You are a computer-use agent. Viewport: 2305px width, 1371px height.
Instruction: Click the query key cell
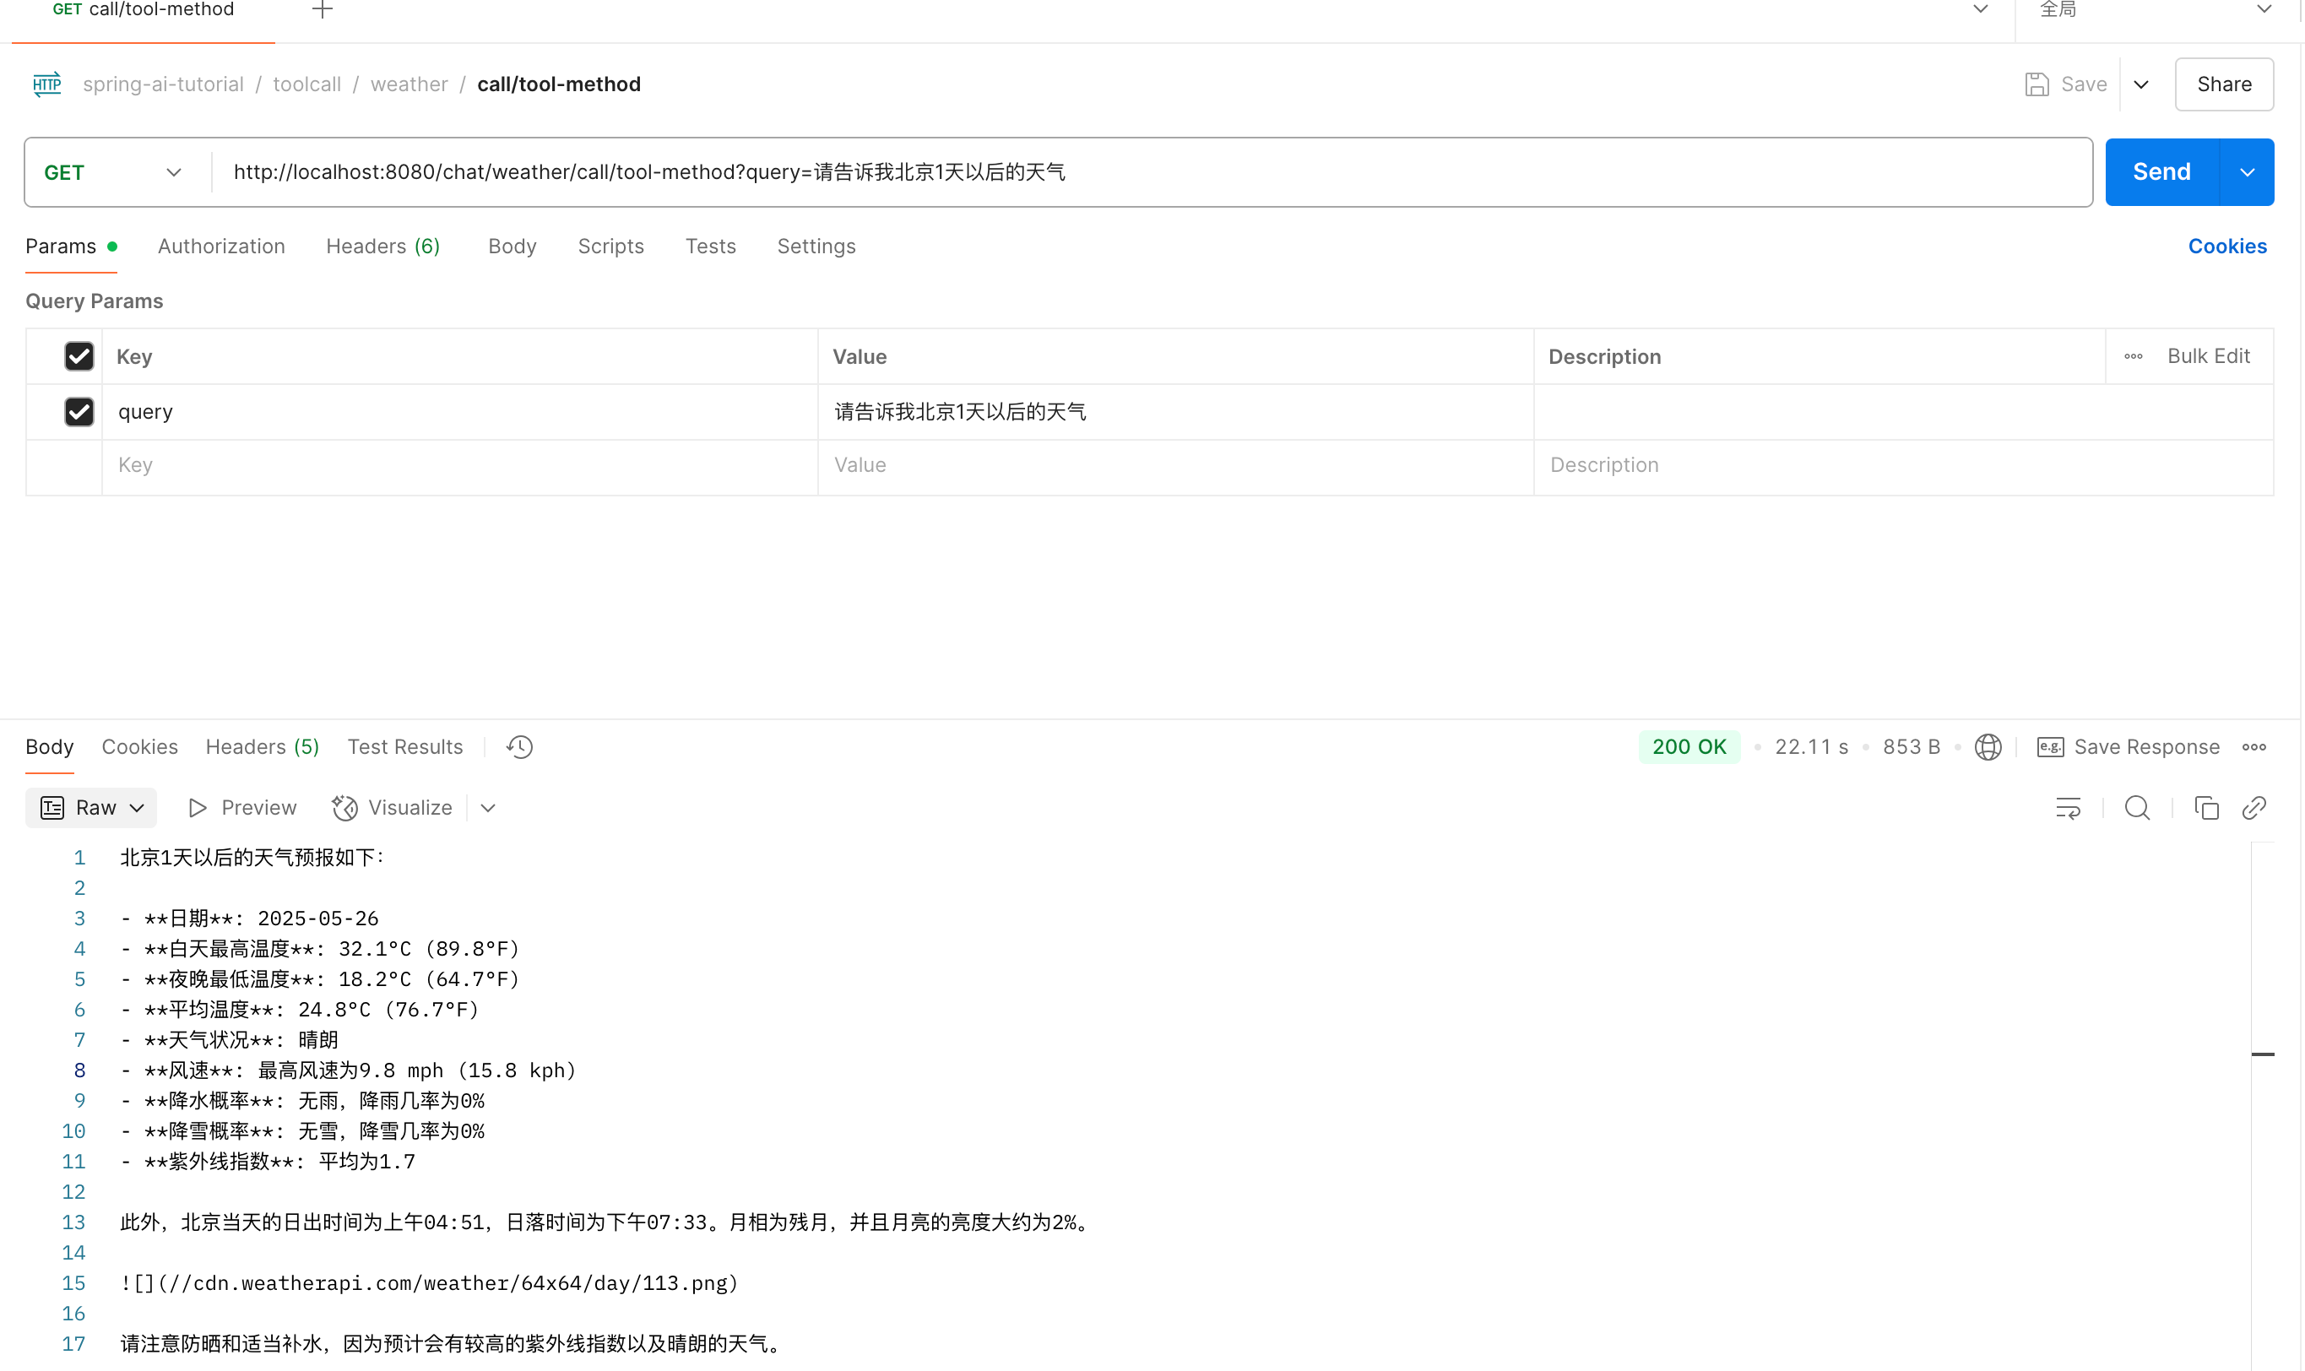[x=459, y=412]
